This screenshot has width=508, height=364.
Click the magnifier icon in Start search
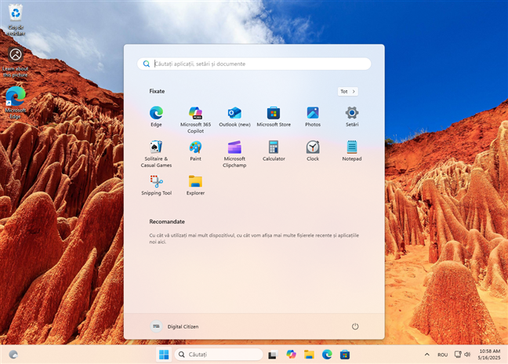147,64
